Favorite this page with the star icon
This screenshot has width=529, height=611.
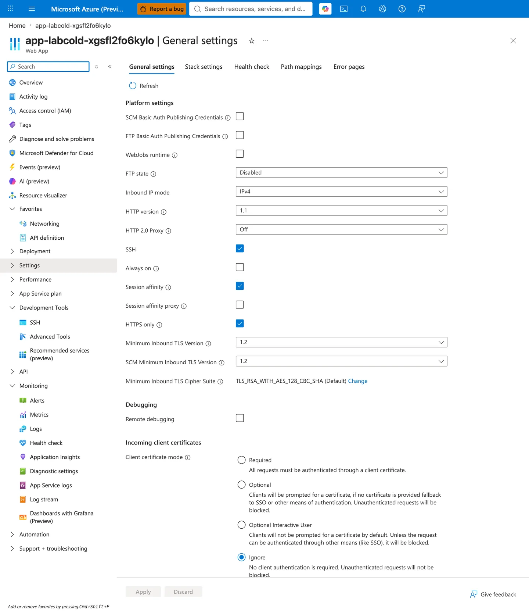coord(252,41)
